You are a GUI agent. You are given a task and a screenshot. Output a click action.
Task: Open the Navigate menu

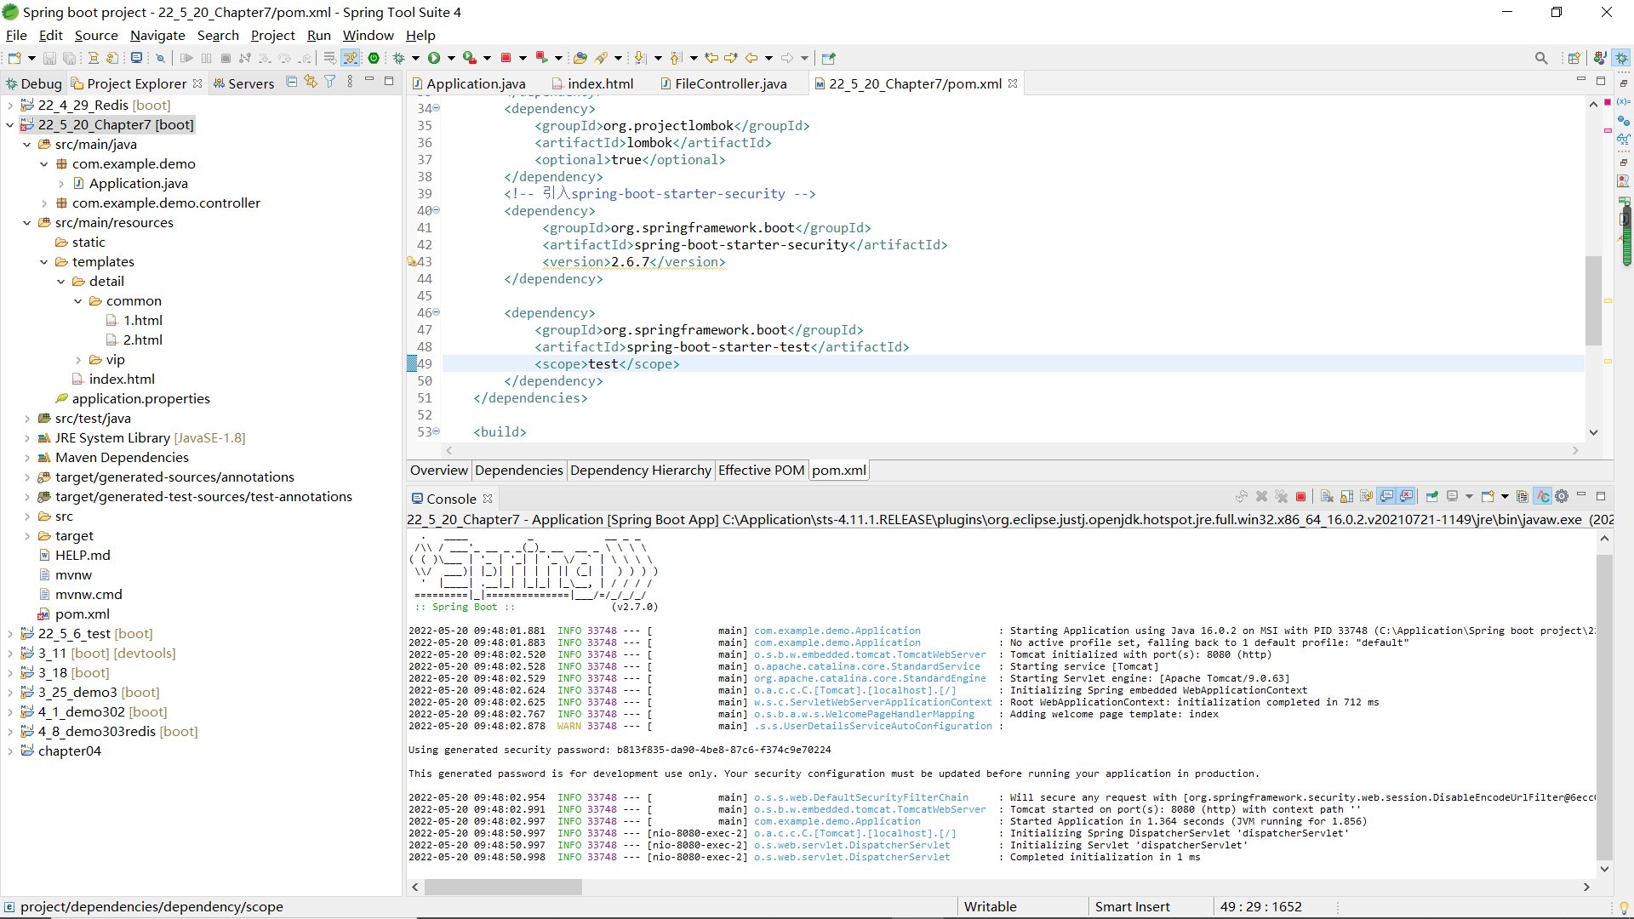(157, 35)
